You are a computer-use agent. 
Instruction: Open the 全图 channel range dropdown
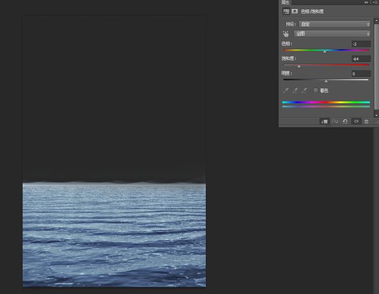click(333, 33)
